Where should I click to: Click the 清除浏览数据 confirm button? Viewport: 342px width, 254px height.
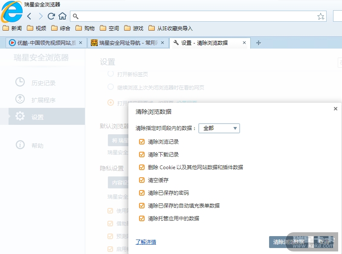pyautogui.click(x=289, y=242)
